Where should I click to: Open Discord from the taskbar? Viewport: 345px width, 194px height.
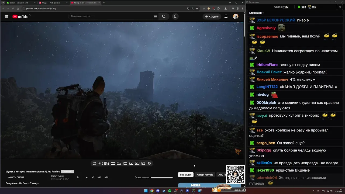(x=158, y=191)
